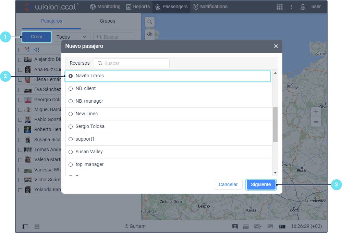This screenshot has height=233, width=342.
Task: Toggle map visibility eye icon
Action: (150, 34)
